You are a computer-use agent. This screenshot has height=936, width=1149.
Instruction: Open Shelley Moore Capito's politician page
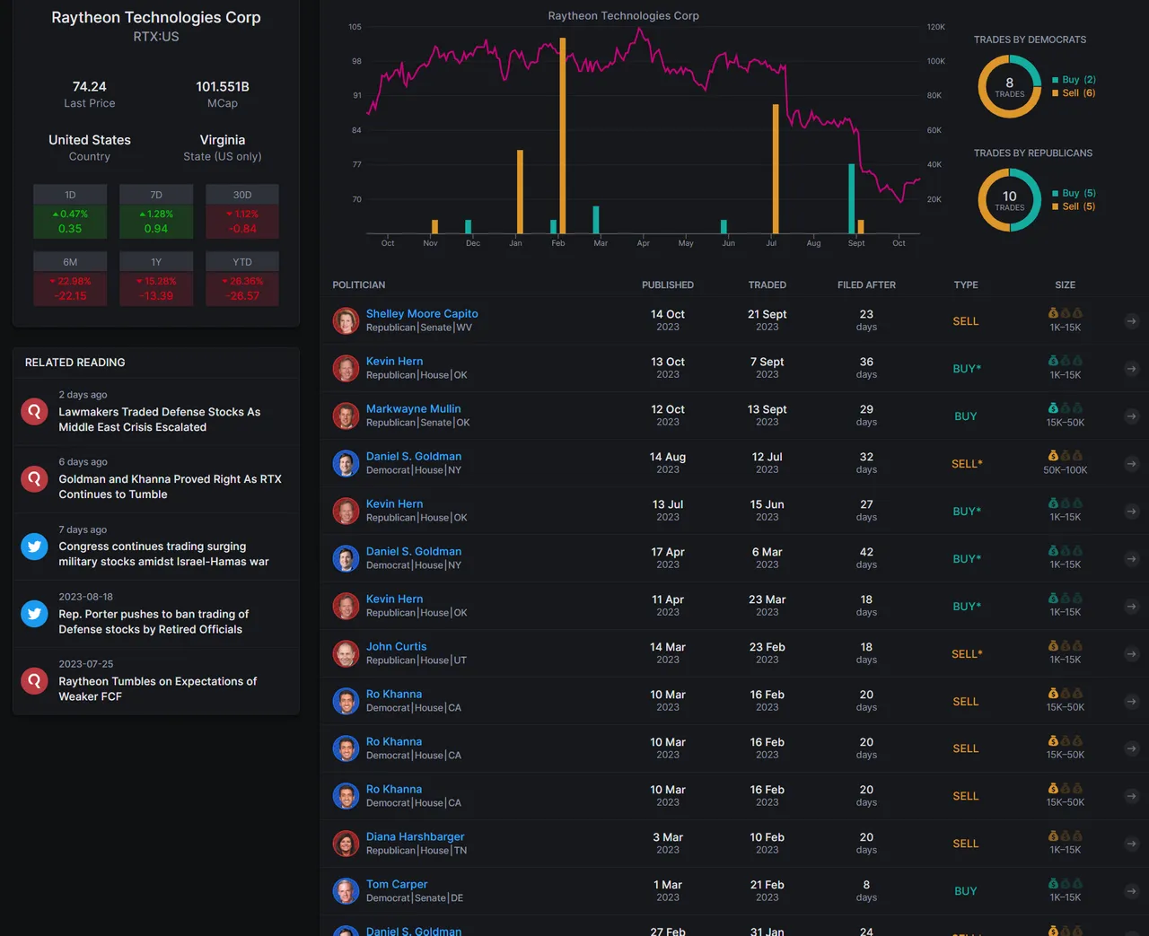[x=422, y=314]
